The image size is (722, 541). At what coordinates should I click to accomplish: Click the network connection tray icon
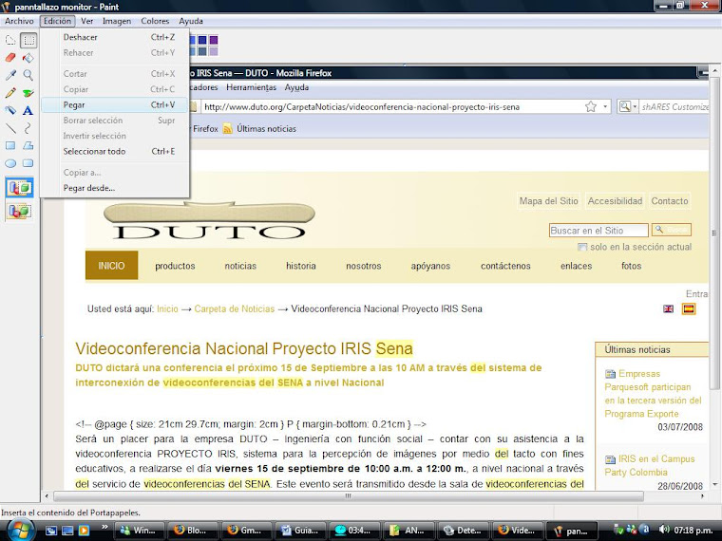(632, 530)
